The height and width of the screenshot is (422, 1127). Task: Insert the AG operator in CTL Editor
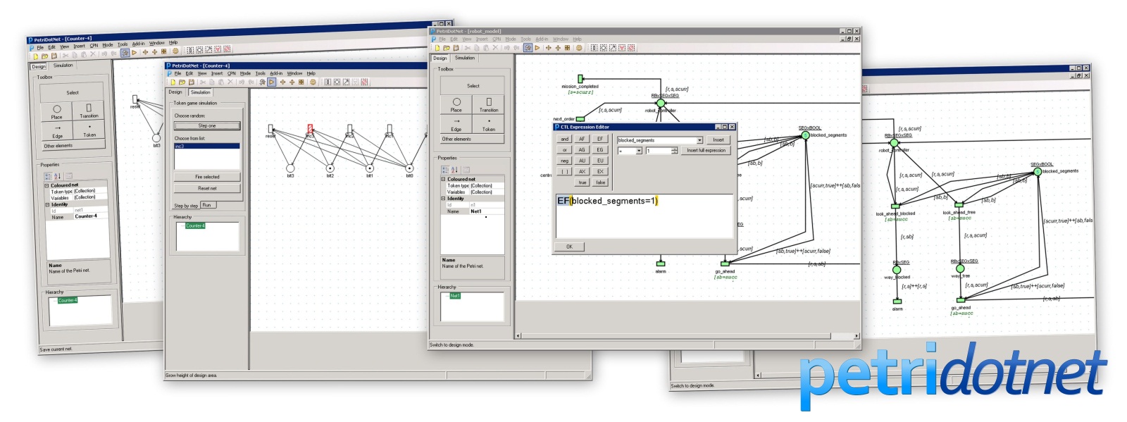tap(582, 150)
